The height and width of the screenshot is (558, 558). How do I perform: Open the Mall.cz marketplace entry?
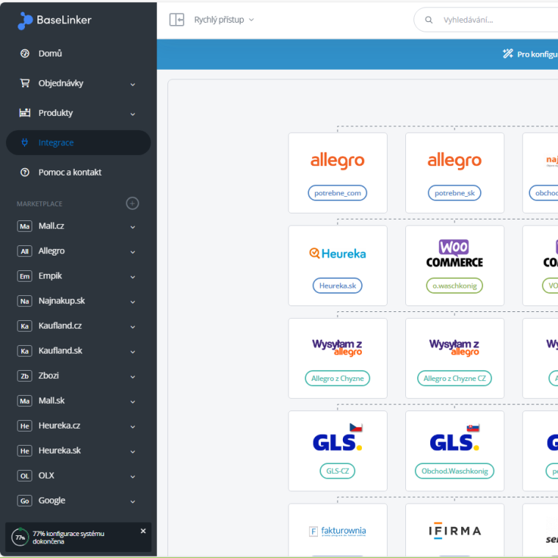[x=79, y=226]
